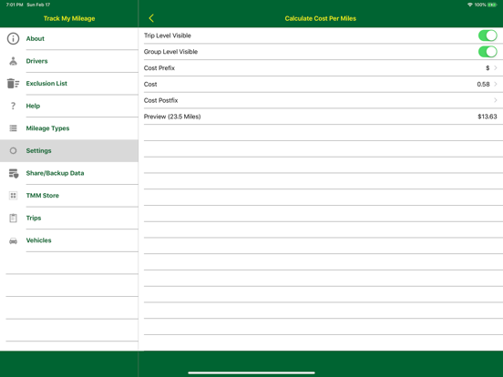Open the About menu item
Viewport: 503px width, 377px height.
point(69,38)
